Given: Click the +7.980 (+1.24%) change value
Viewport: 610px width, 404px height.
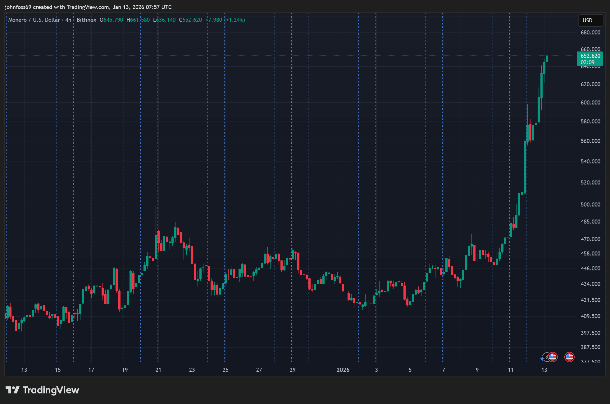Looking at the screenshot, I should click(x=225, y=20).
